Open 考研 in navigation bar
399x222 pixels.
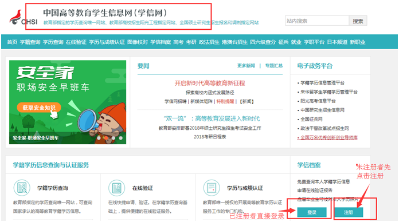click(x=191, y=42)
